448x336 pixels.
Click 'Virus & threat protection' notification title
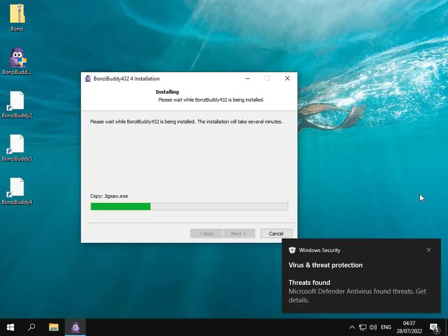tap(325, 265)
